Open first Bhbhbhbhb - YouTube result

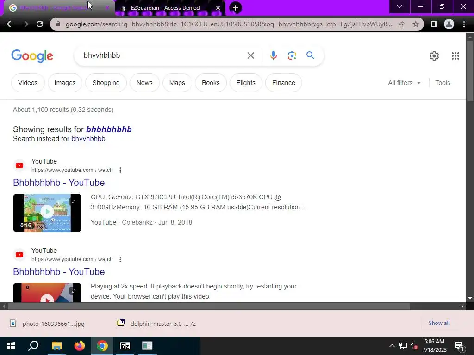pyautogui.click(x=59, y=182)
